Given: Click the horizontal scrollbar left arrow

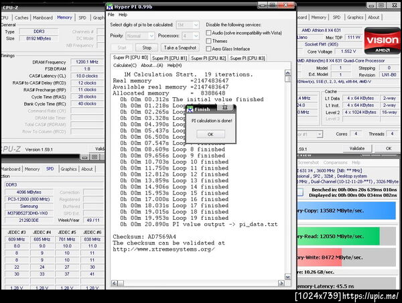Looking at the screenshot, I should [x=115, y=284].
